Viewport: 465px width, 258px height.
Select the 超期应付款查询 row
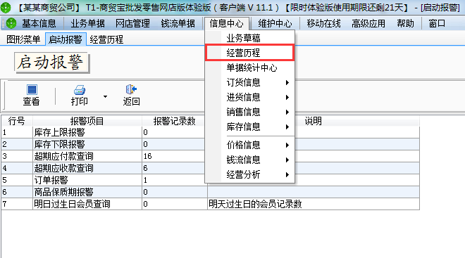tap(210, 156)
